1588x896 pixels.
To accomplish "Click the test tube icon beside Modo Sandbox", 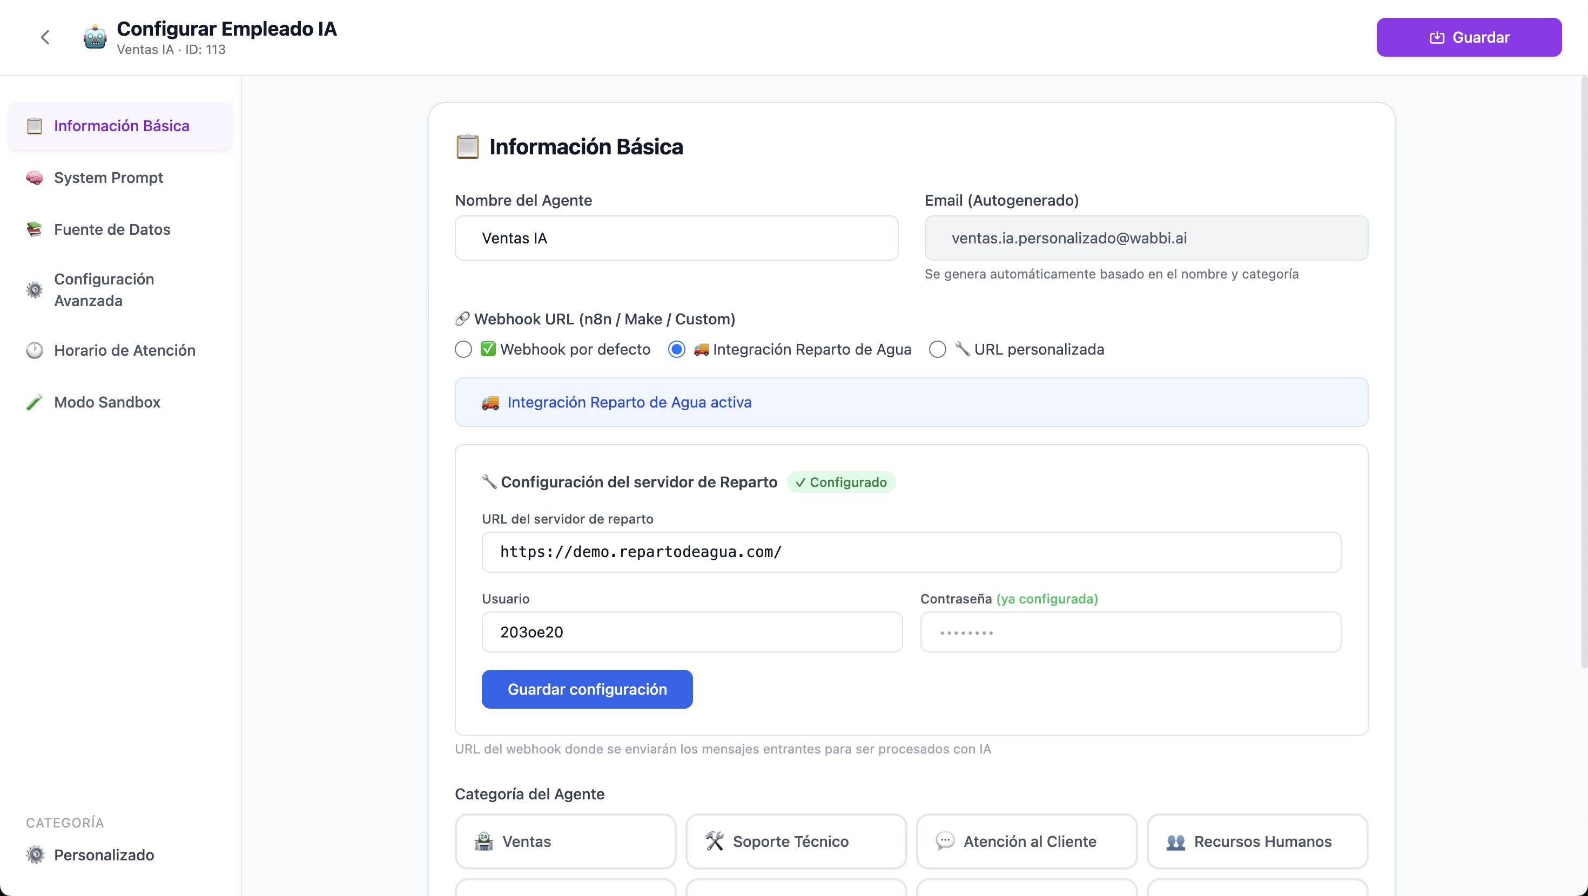I will point(35,402).
